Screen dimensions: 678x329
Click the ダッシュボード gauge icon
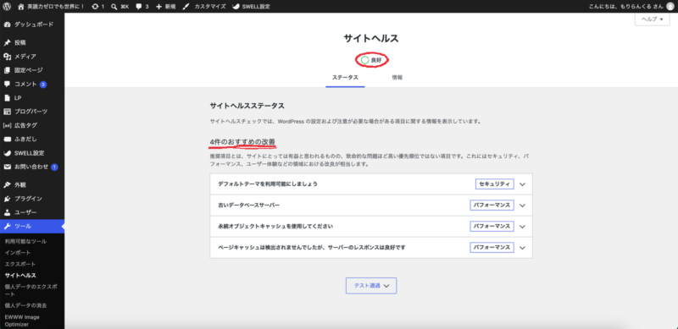tap(7, 25)
